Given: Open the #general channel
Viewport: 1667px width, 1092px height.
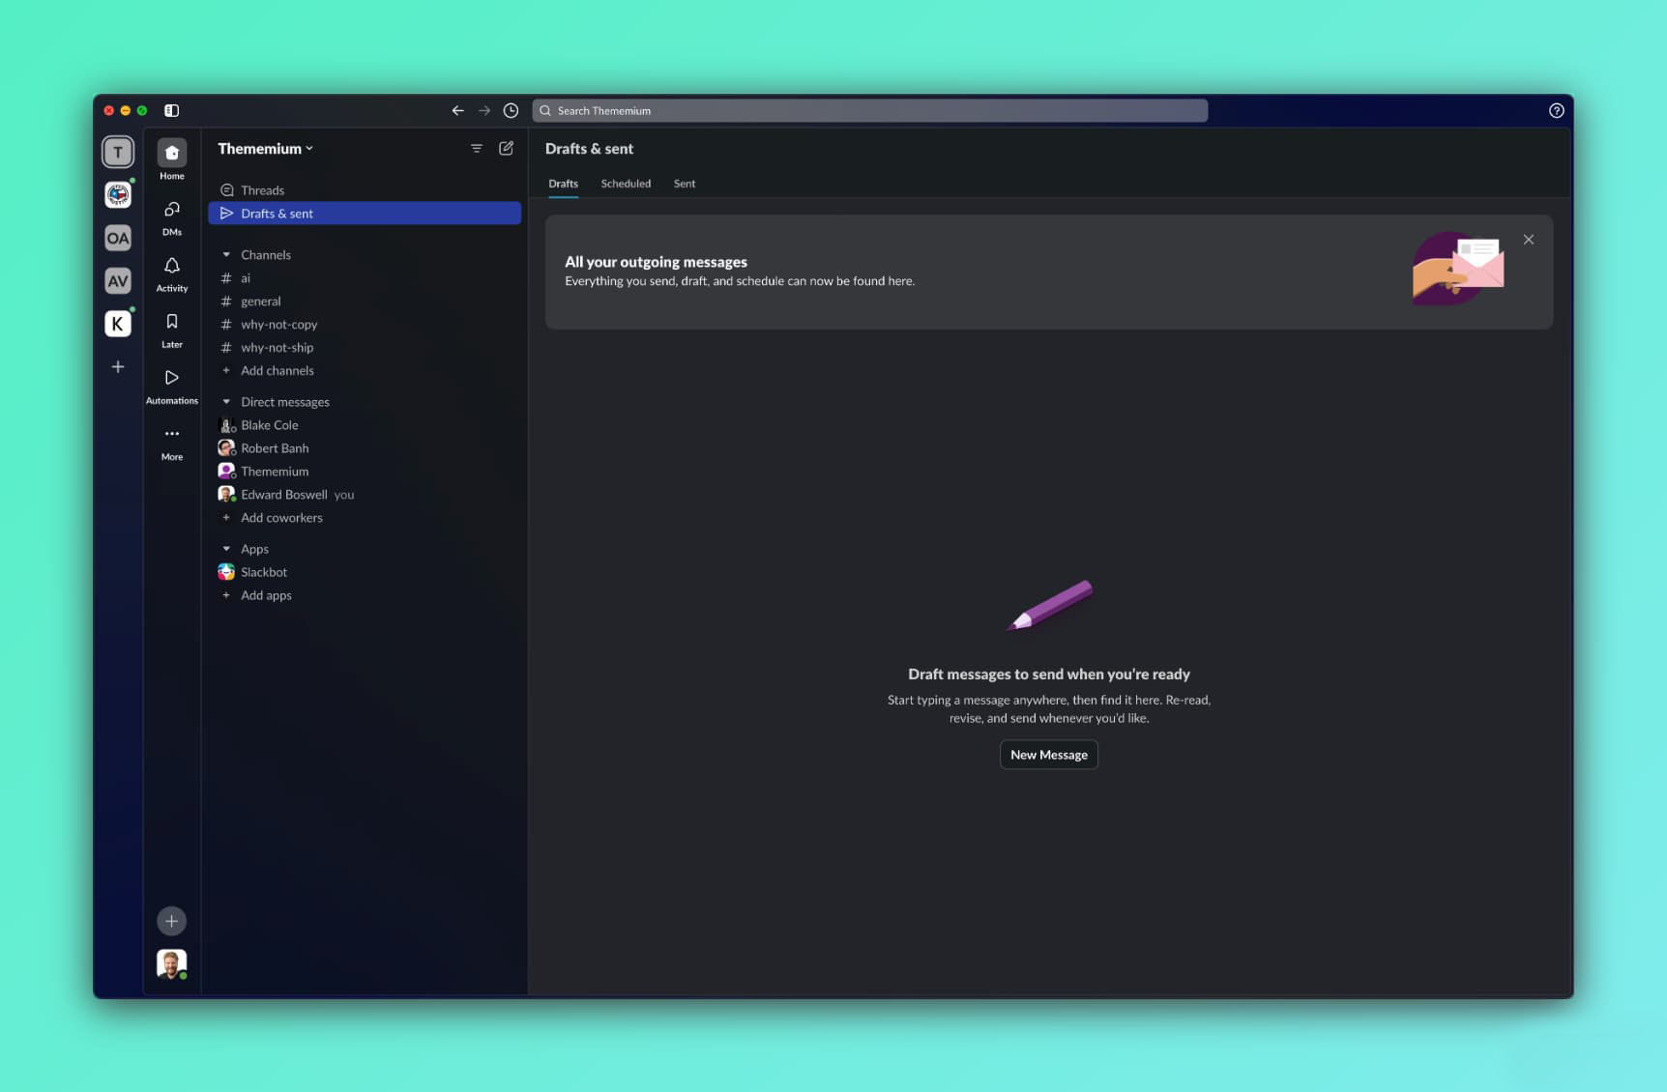Looking at the screenshot, I should pos(365,302).
